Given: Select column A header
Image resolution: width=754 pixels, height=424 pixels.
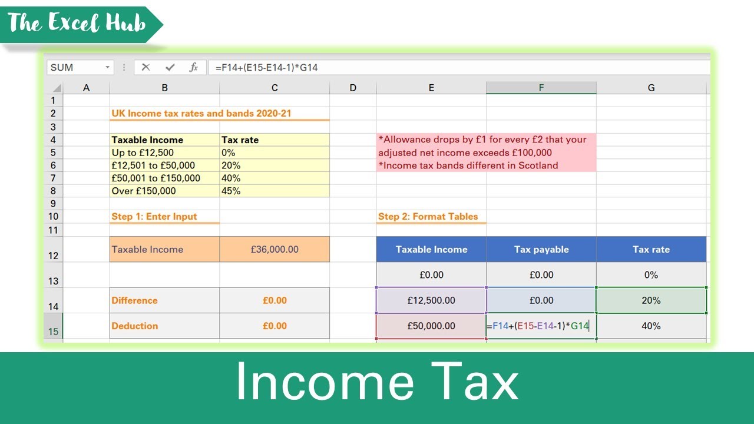Looking at the screenshot, I should 87,88.
